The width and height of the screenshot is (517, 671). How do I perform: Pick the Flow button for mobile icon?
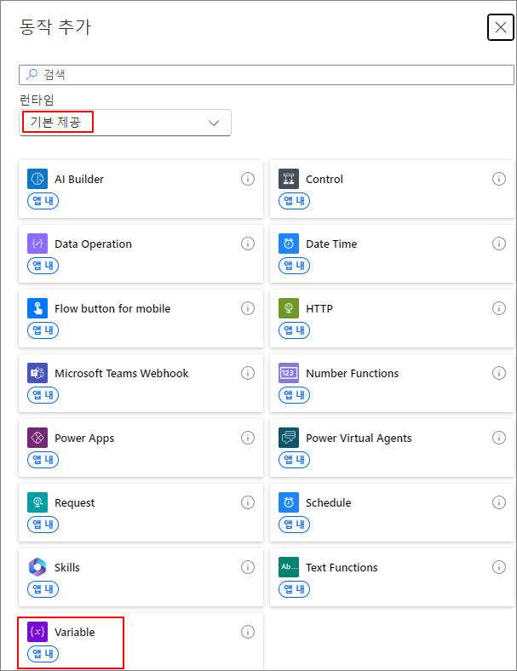(37, 308)
